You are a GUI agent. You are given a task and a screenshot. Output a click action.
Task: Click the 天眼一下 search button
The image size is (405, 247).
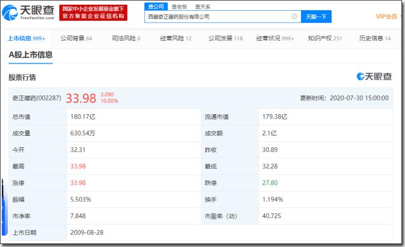[315, 17]
